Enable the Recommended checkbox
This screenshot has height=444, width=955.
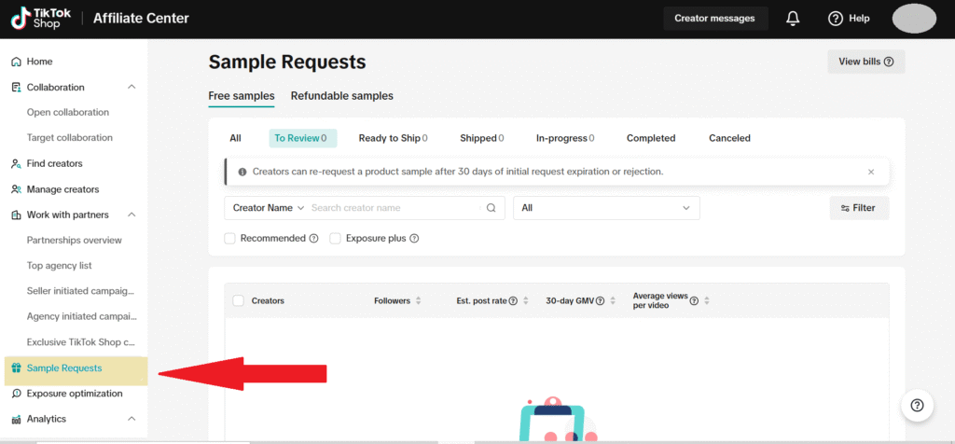[229, 239]
